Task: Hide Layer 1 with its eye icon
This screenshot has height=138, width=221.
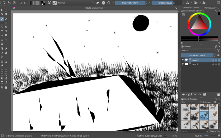Action: pyautogui.click(x=183, y=64)
